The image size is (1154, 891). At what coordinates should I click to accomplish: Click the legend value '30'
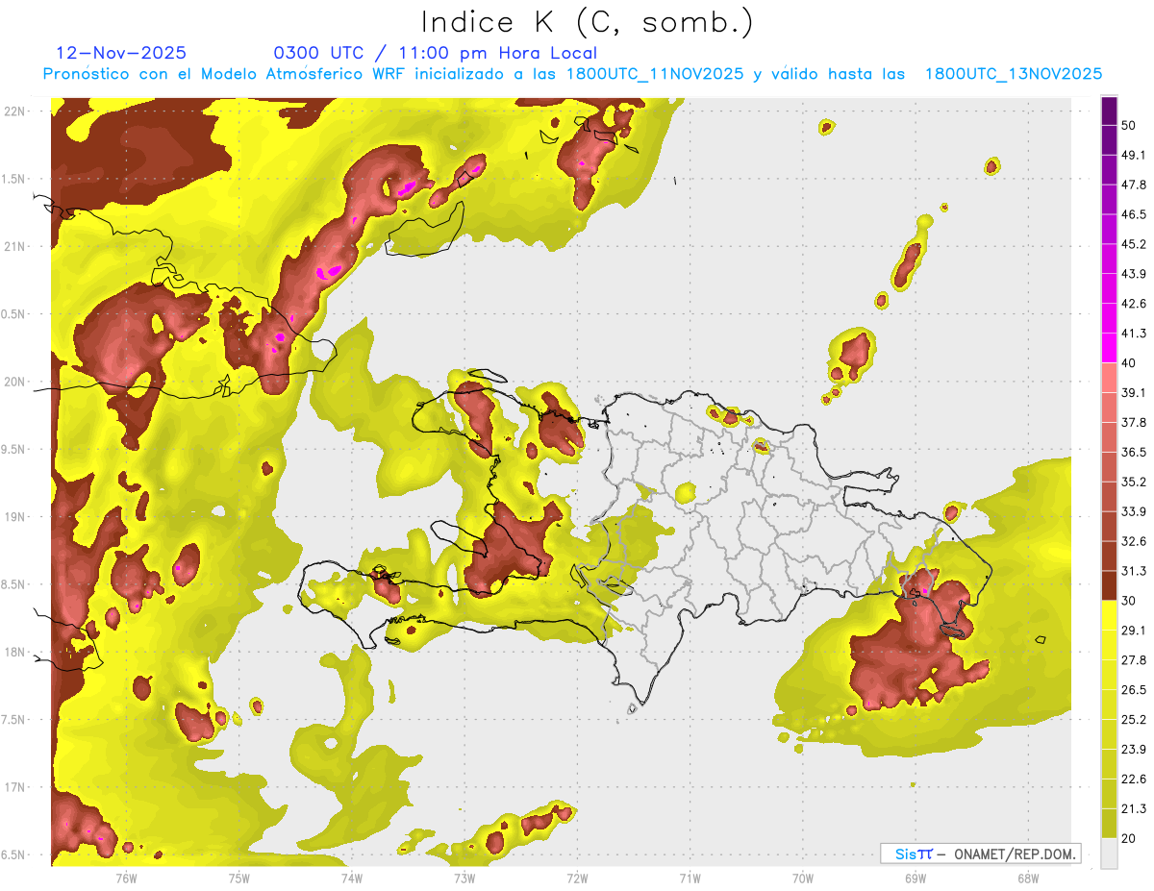(1130, 601)
